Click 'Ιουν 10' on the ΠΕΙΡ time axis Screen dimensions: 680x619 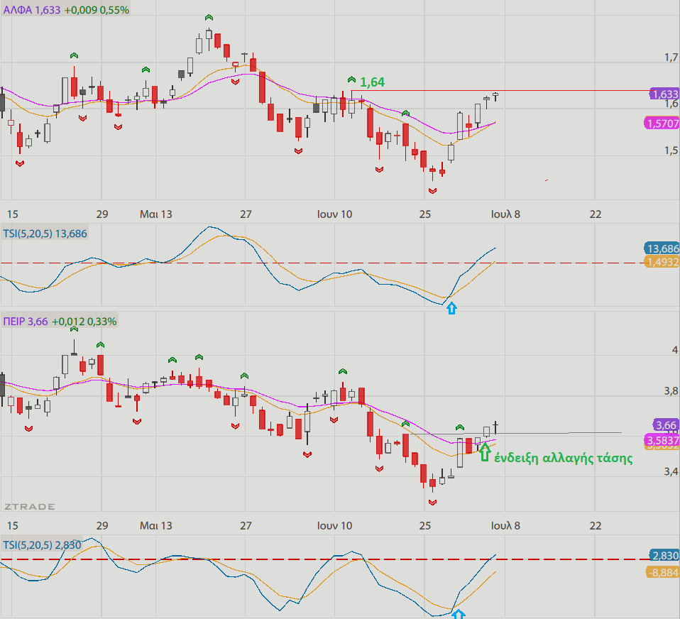pyautogui.click(x=334, y=526)
